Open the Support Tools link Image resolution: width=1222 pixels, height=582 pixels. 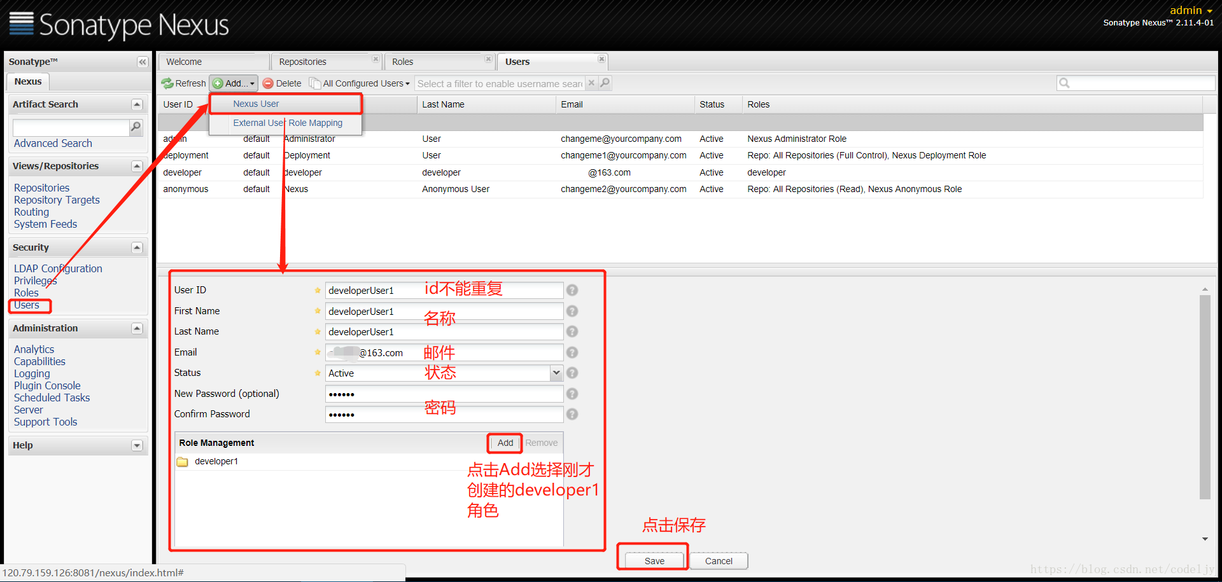(45, 422)
